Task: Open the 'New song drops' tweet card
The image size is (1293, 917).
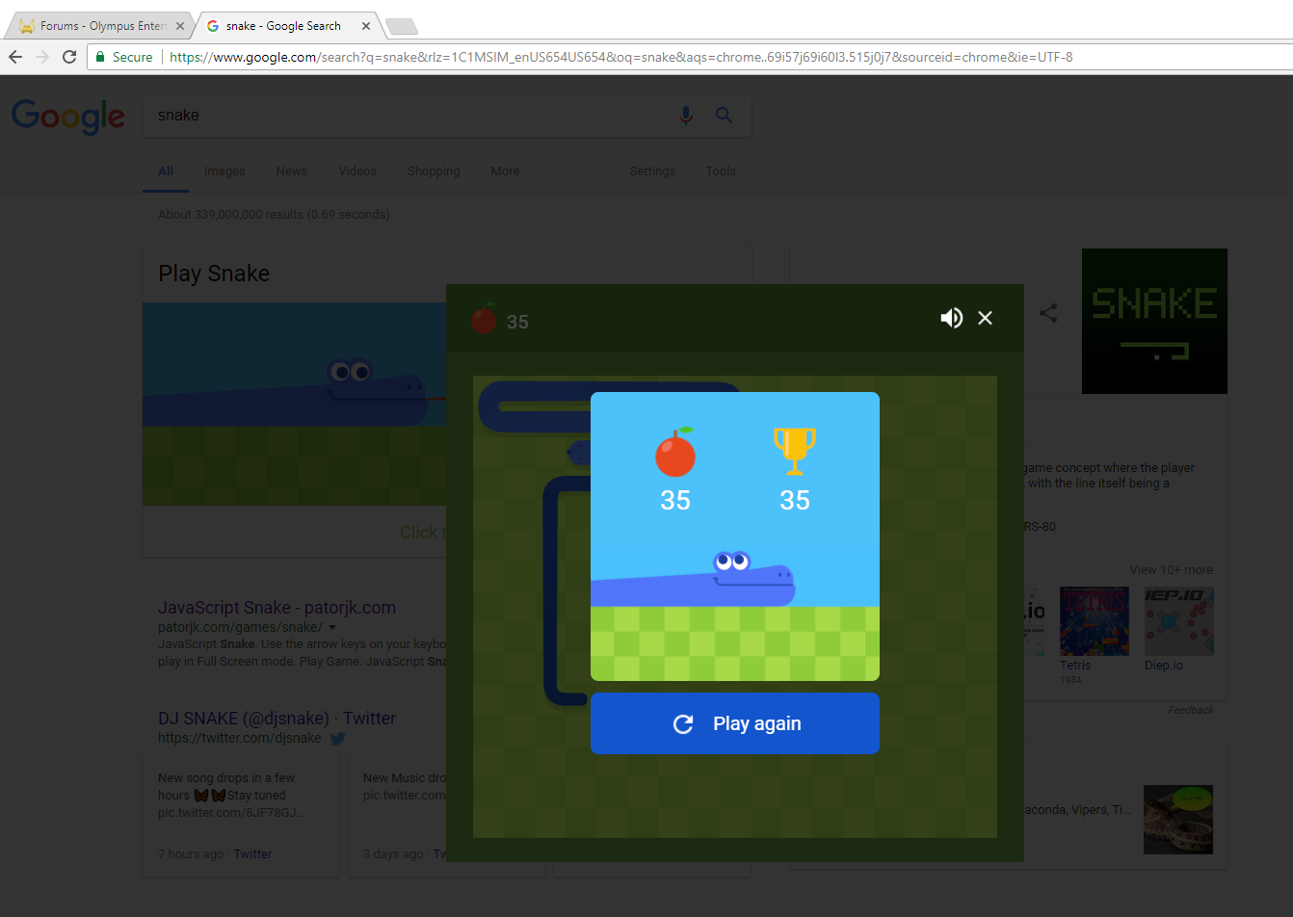Action: (241, 815)
